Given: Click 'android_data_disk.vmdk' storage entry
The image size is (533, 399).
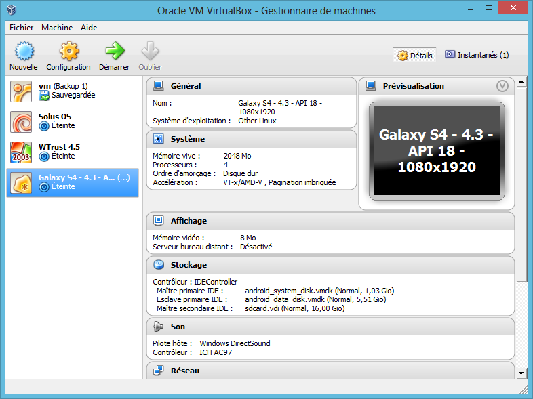Looking at the screenshot, I should coord(315,299).
